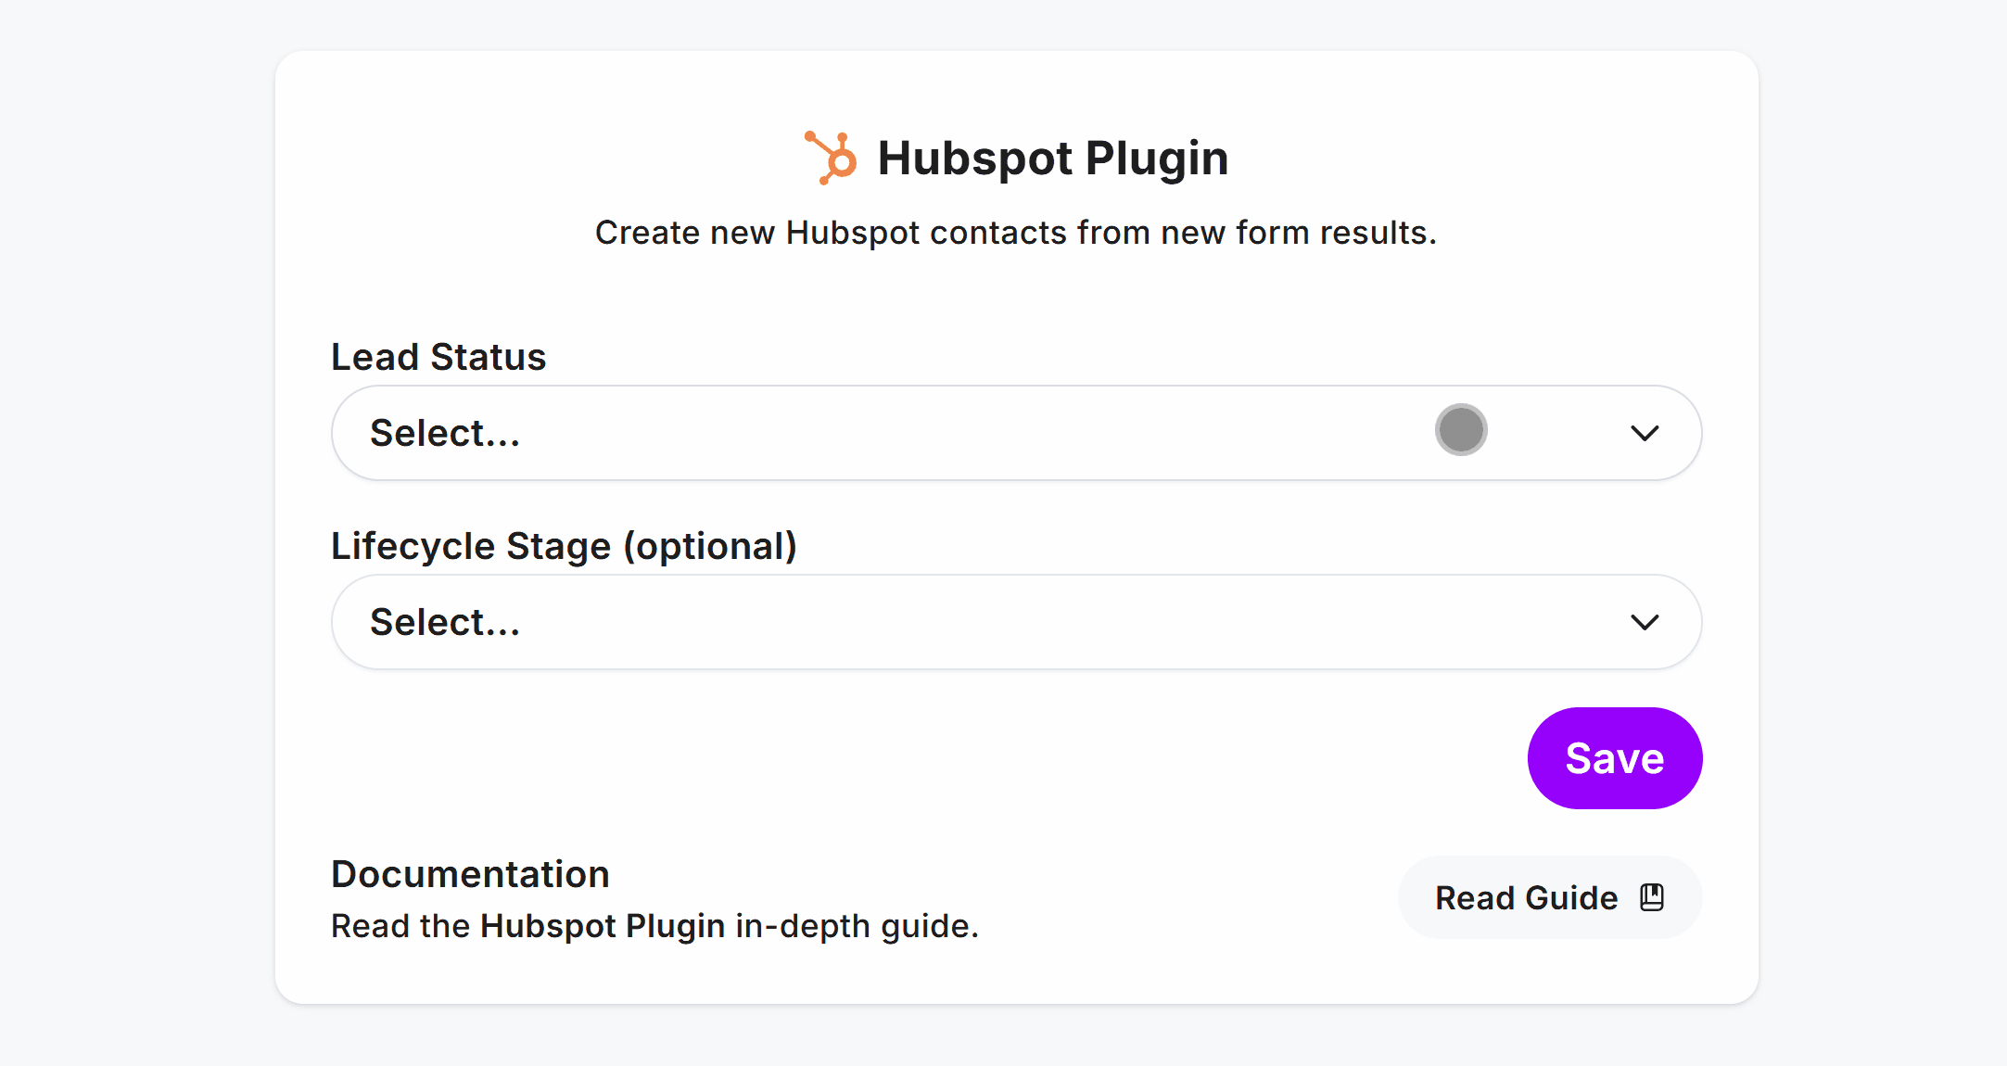Click 'Read the Hubspot Plugin in-depth guide' text

pyautogui.click(x=654, y=926)
